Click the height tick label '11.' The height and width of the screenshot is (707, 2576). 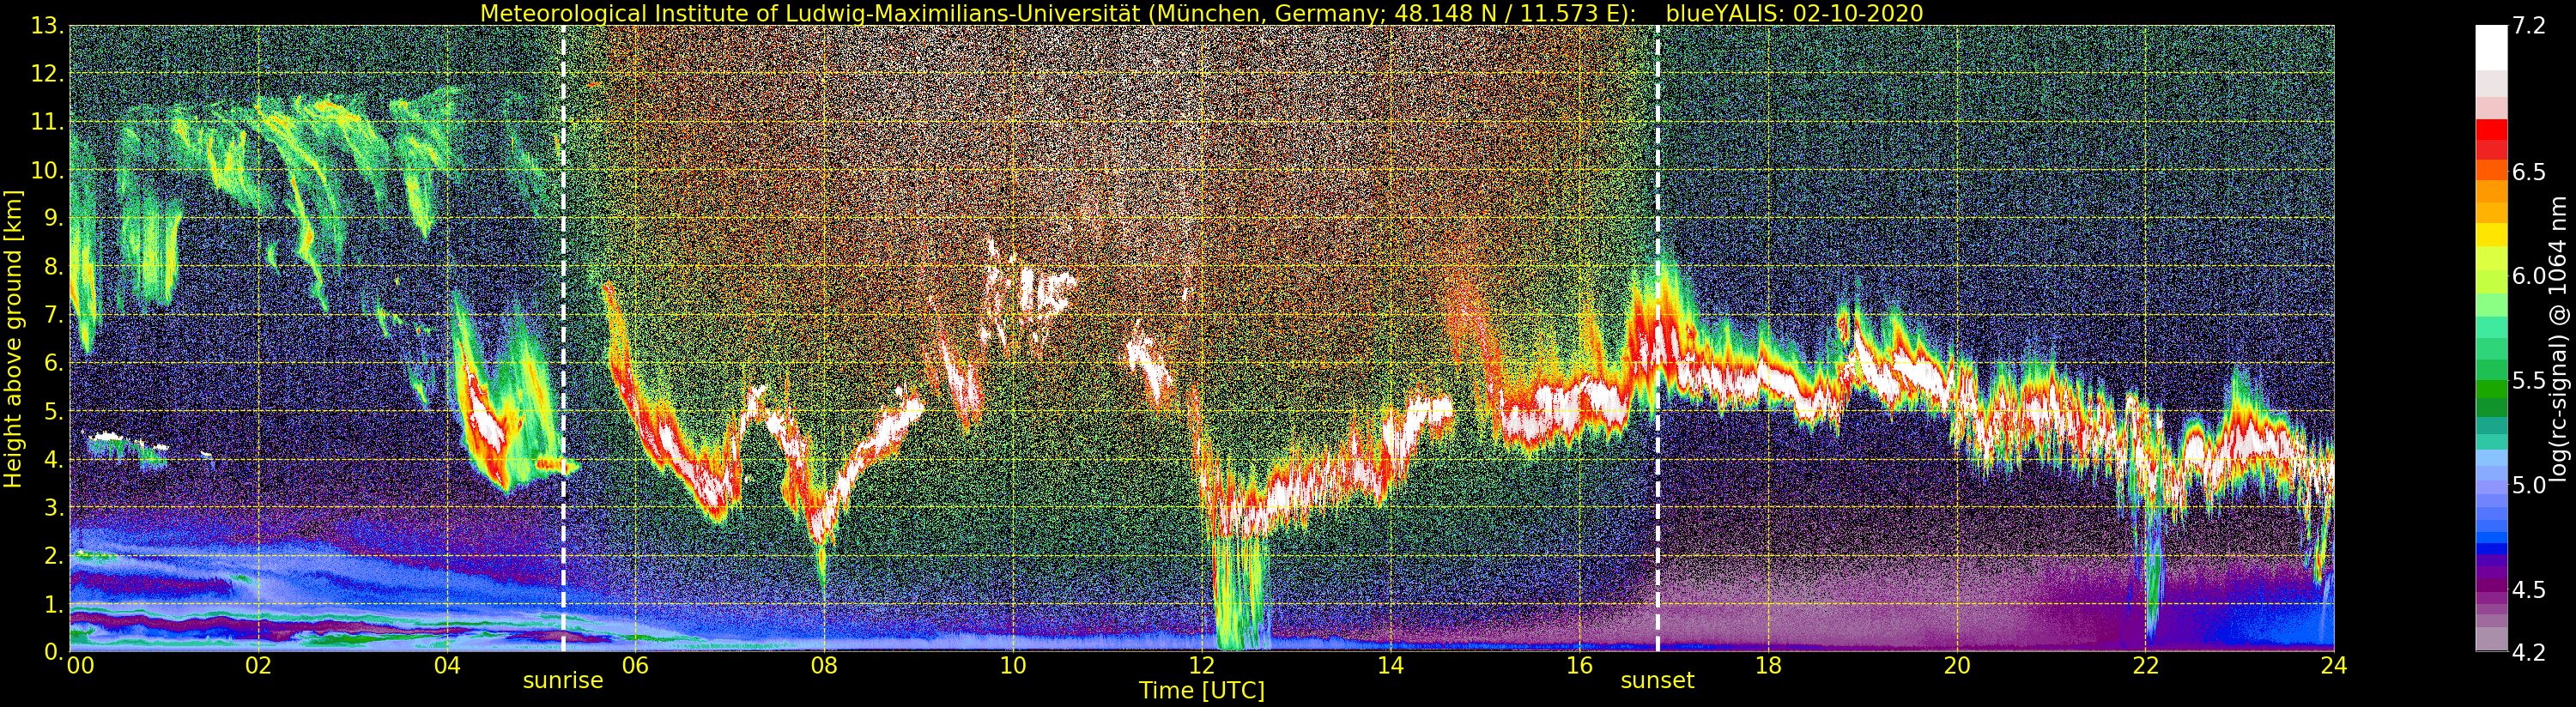[x=47, y=122]
